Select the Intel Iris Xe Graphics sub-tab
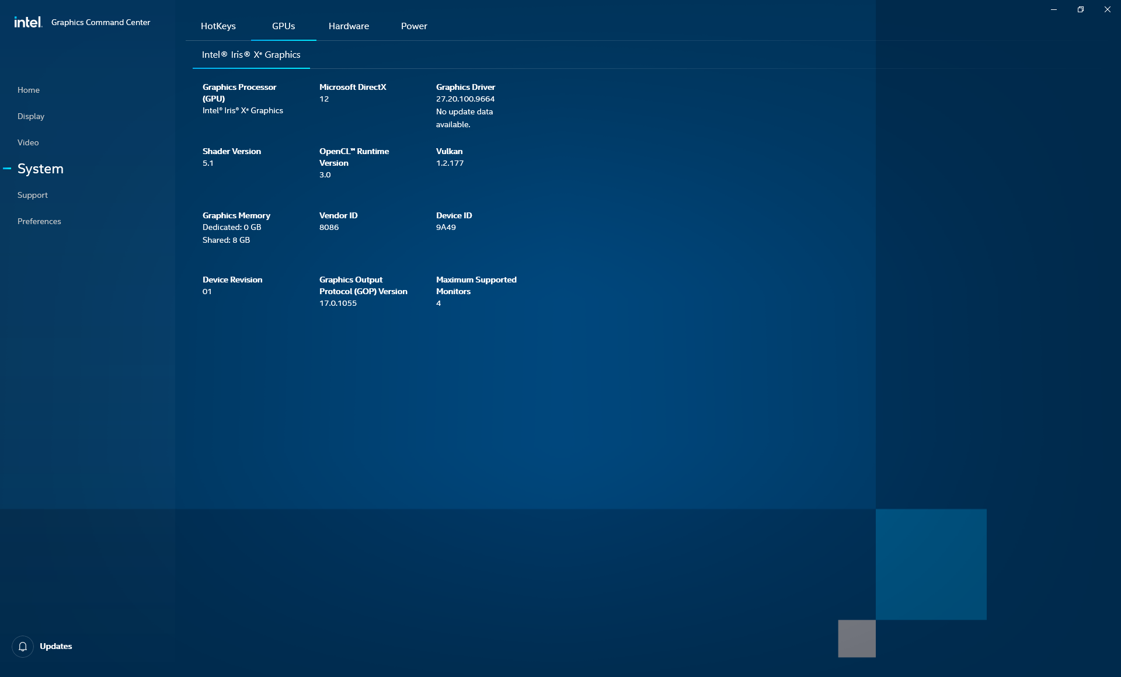Image resolution: width=1121 pixels, height=677 pixels. click(x=251, y=55)
